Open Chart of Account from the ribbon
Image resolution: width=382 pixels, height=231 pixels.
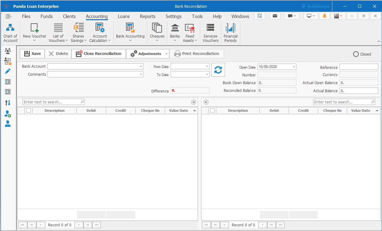[11, 33]
